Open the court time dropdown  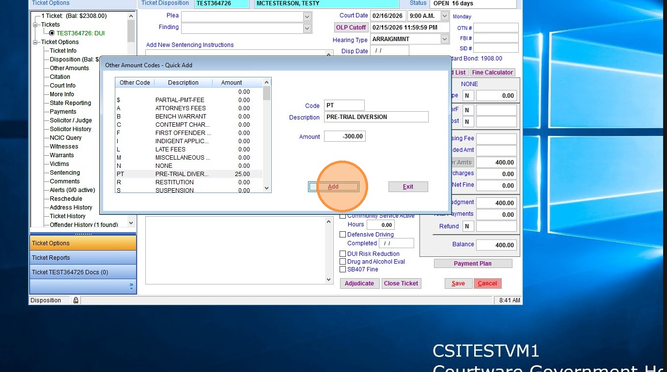(x=445, y=16)
